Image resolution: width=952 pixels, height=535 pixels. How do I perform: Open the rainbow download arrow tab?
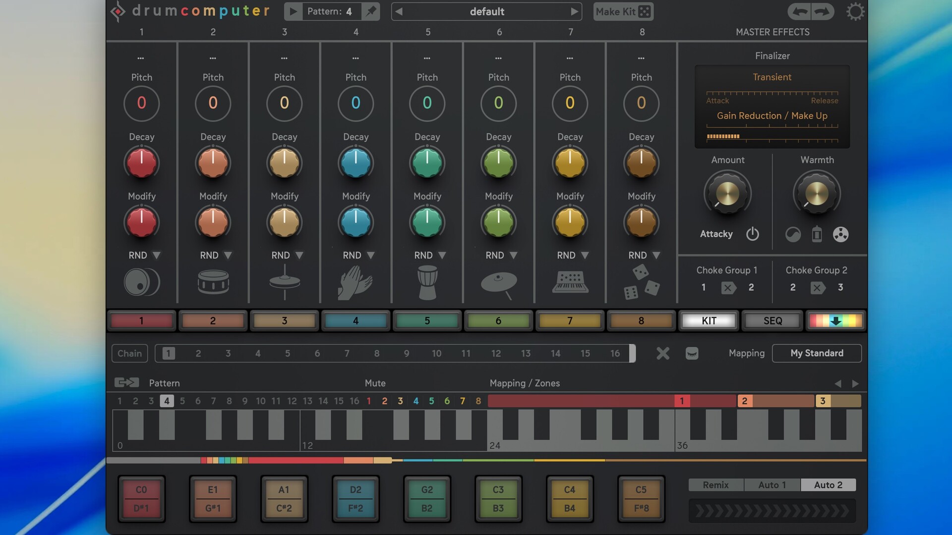836,321
